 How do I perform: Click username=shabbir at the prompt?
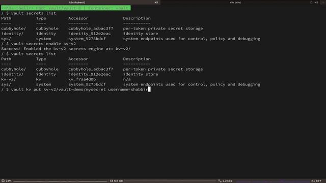(128, 89)
